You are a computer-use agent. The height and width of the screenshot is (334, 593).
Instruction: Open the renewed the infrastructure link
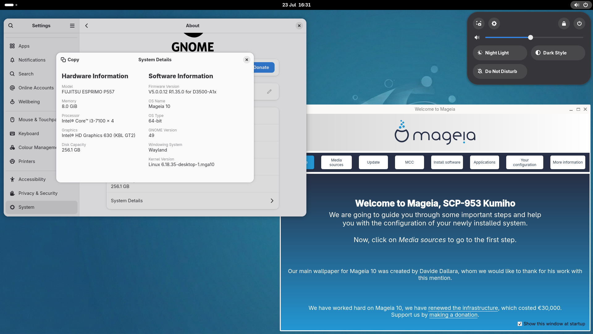pos(463,308)
